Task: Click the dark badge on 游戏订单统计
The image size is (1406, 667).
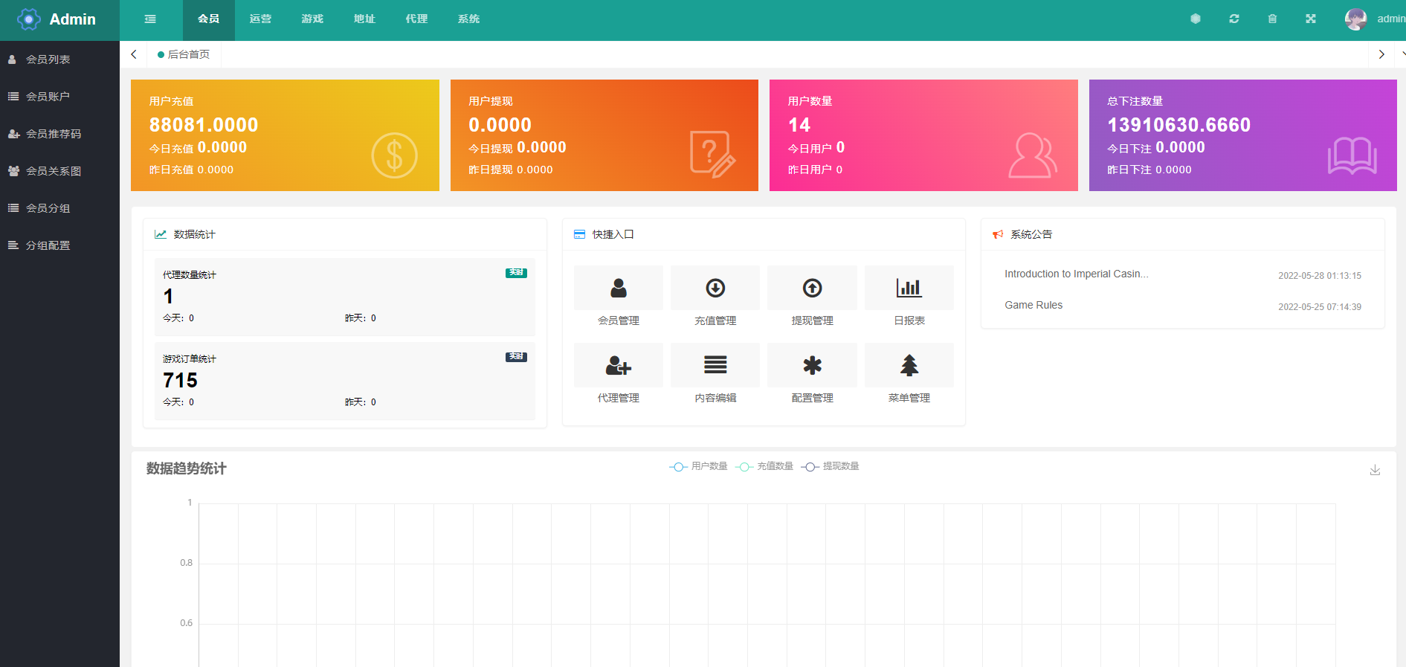Action: coord(516,357)
